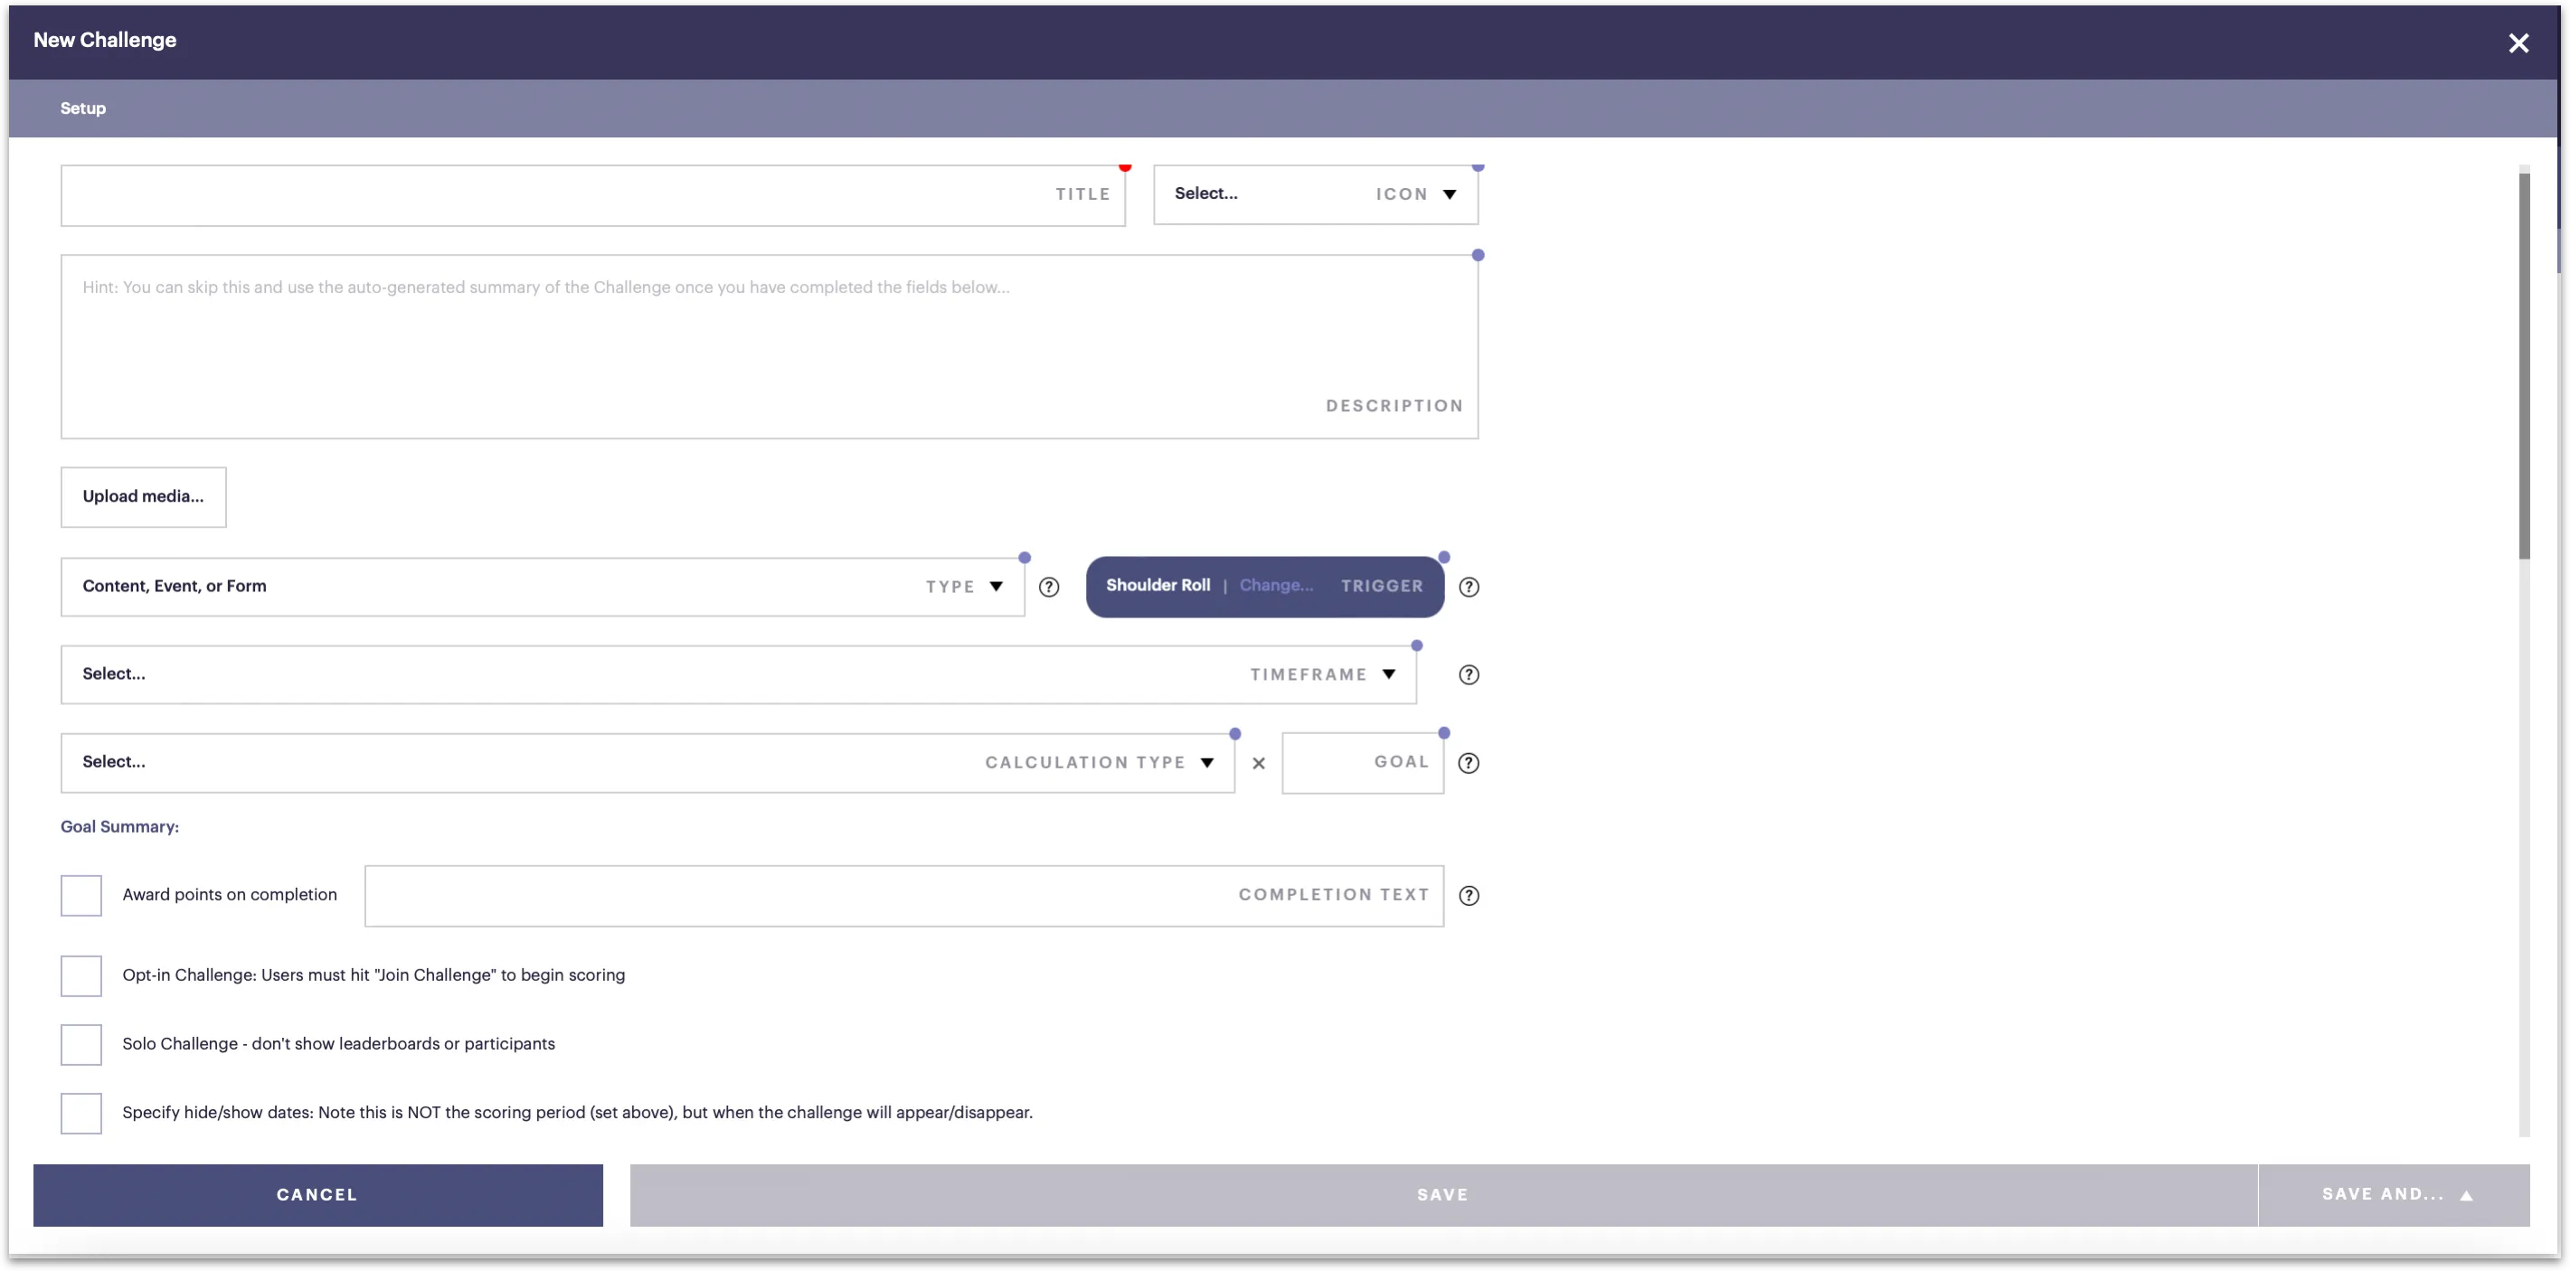The width and height of the screenshot is (2570, 1271).
Task: Expand the Type dropdown
Action: point(543,587)
